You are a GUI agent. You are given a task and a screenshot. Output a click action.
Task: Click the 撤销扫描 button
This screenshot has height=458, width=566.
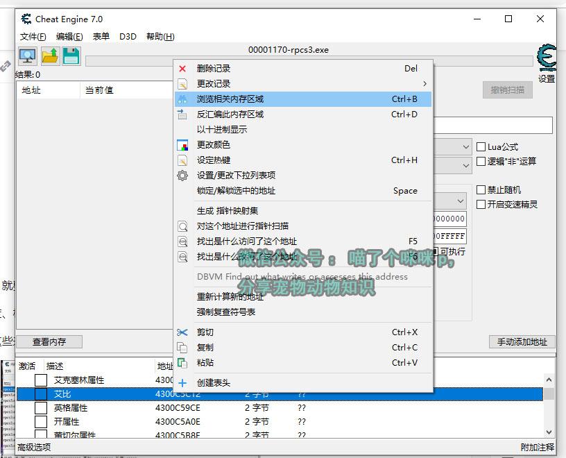coord(507,90)
